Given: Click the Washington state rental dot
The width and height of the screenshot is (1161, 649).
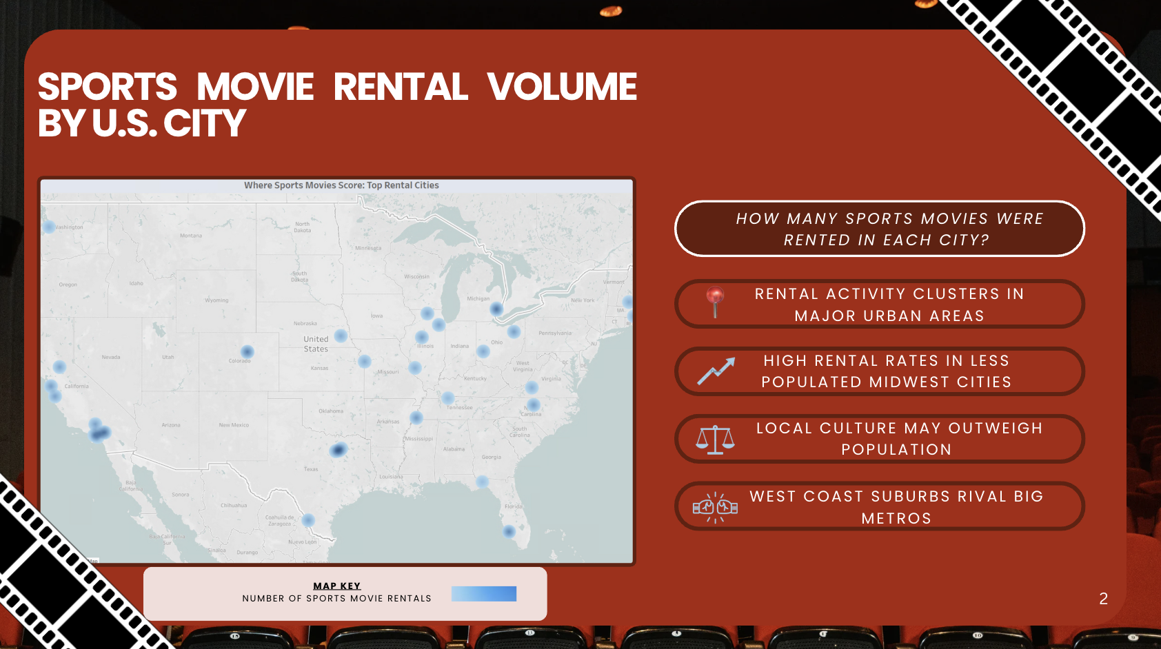Looking at the screenshot, I should click(49, 227).
